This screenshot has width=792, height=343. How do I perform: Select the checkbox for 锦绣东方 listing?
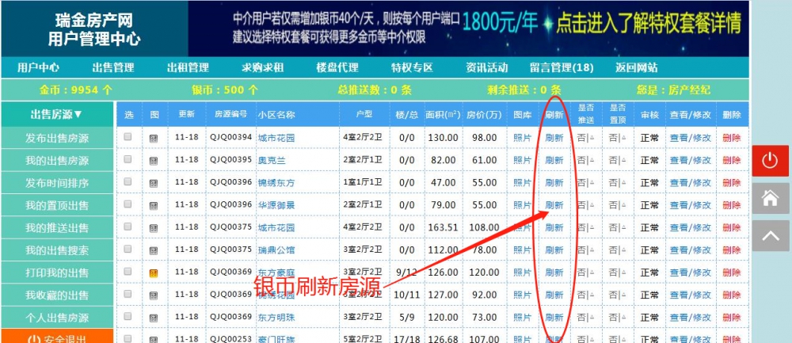[x=128, y=182]
